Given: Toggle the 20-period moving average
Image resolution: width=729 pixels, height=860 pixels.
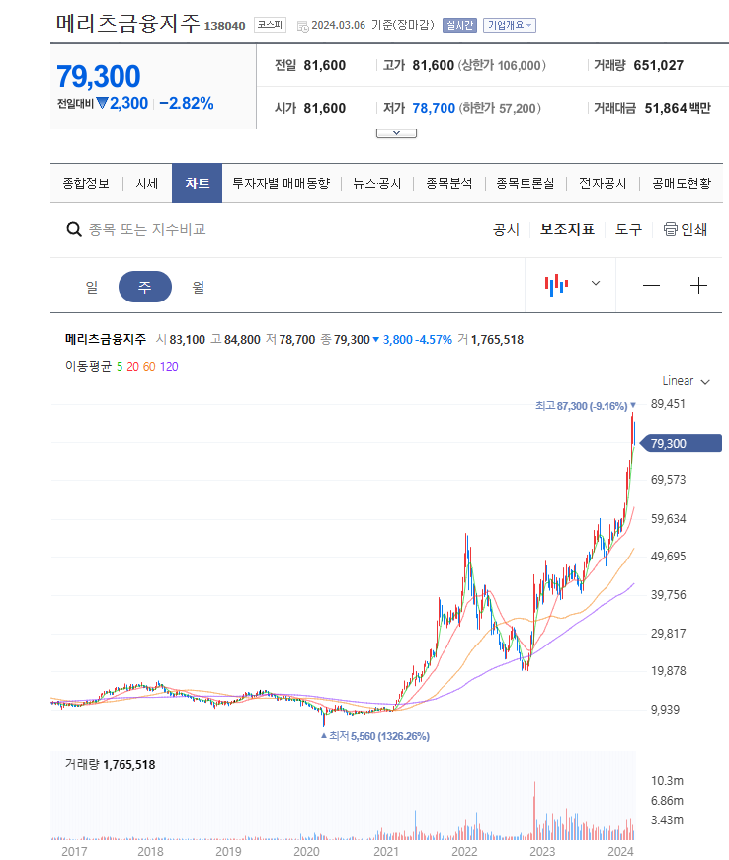Looking at the screenshot, I should click(132, 367).
